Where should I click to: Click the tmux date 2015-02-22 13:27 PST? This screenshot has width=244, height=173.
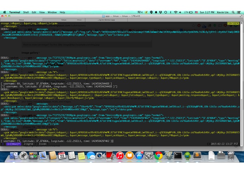coord(224,144)
